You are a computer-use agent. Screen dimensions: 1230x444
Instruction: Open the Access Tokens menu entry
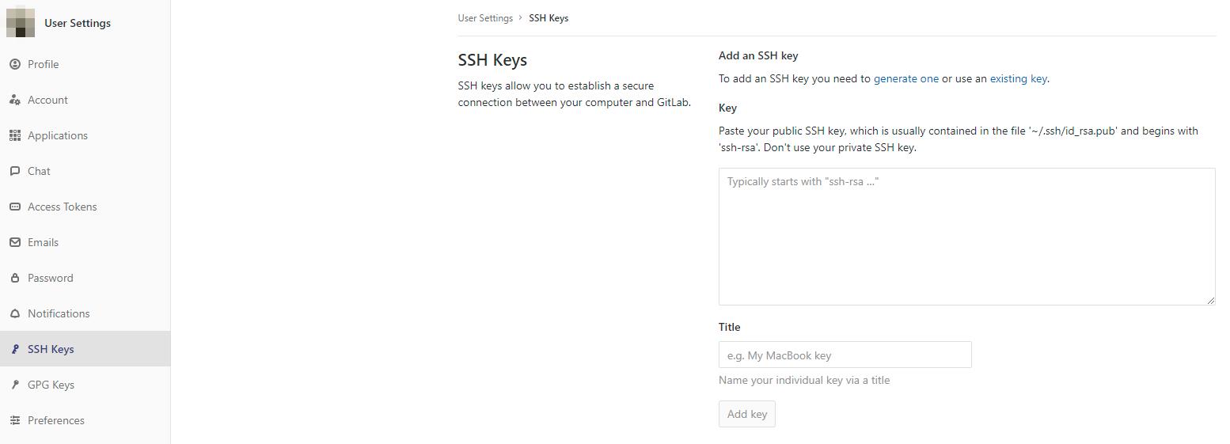(x=85, y=207)
